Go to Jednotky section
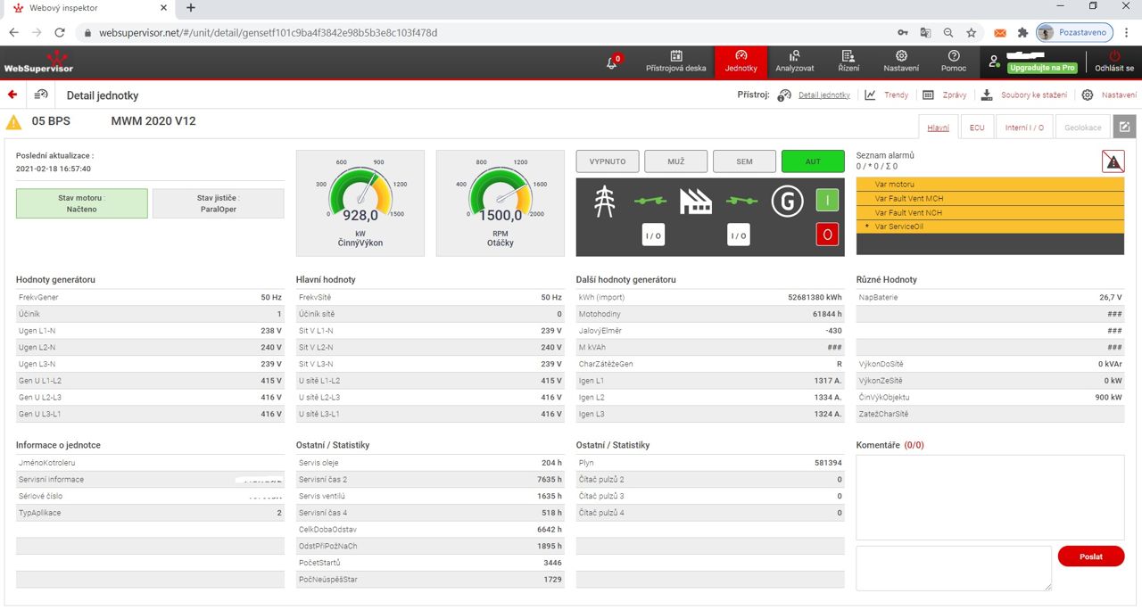1142x610 pixels. [741, 62]
